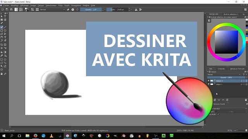This screenshot has width=248, height=139.
Task: Select the Color Picker eyedropper tool
Action: [x=2, y=56]
